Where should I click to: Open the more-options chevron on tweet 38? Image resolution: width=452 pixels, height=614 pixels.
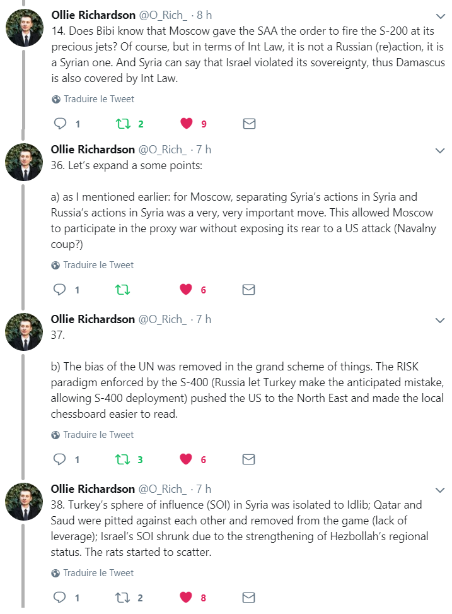click(x=440, y=490)
